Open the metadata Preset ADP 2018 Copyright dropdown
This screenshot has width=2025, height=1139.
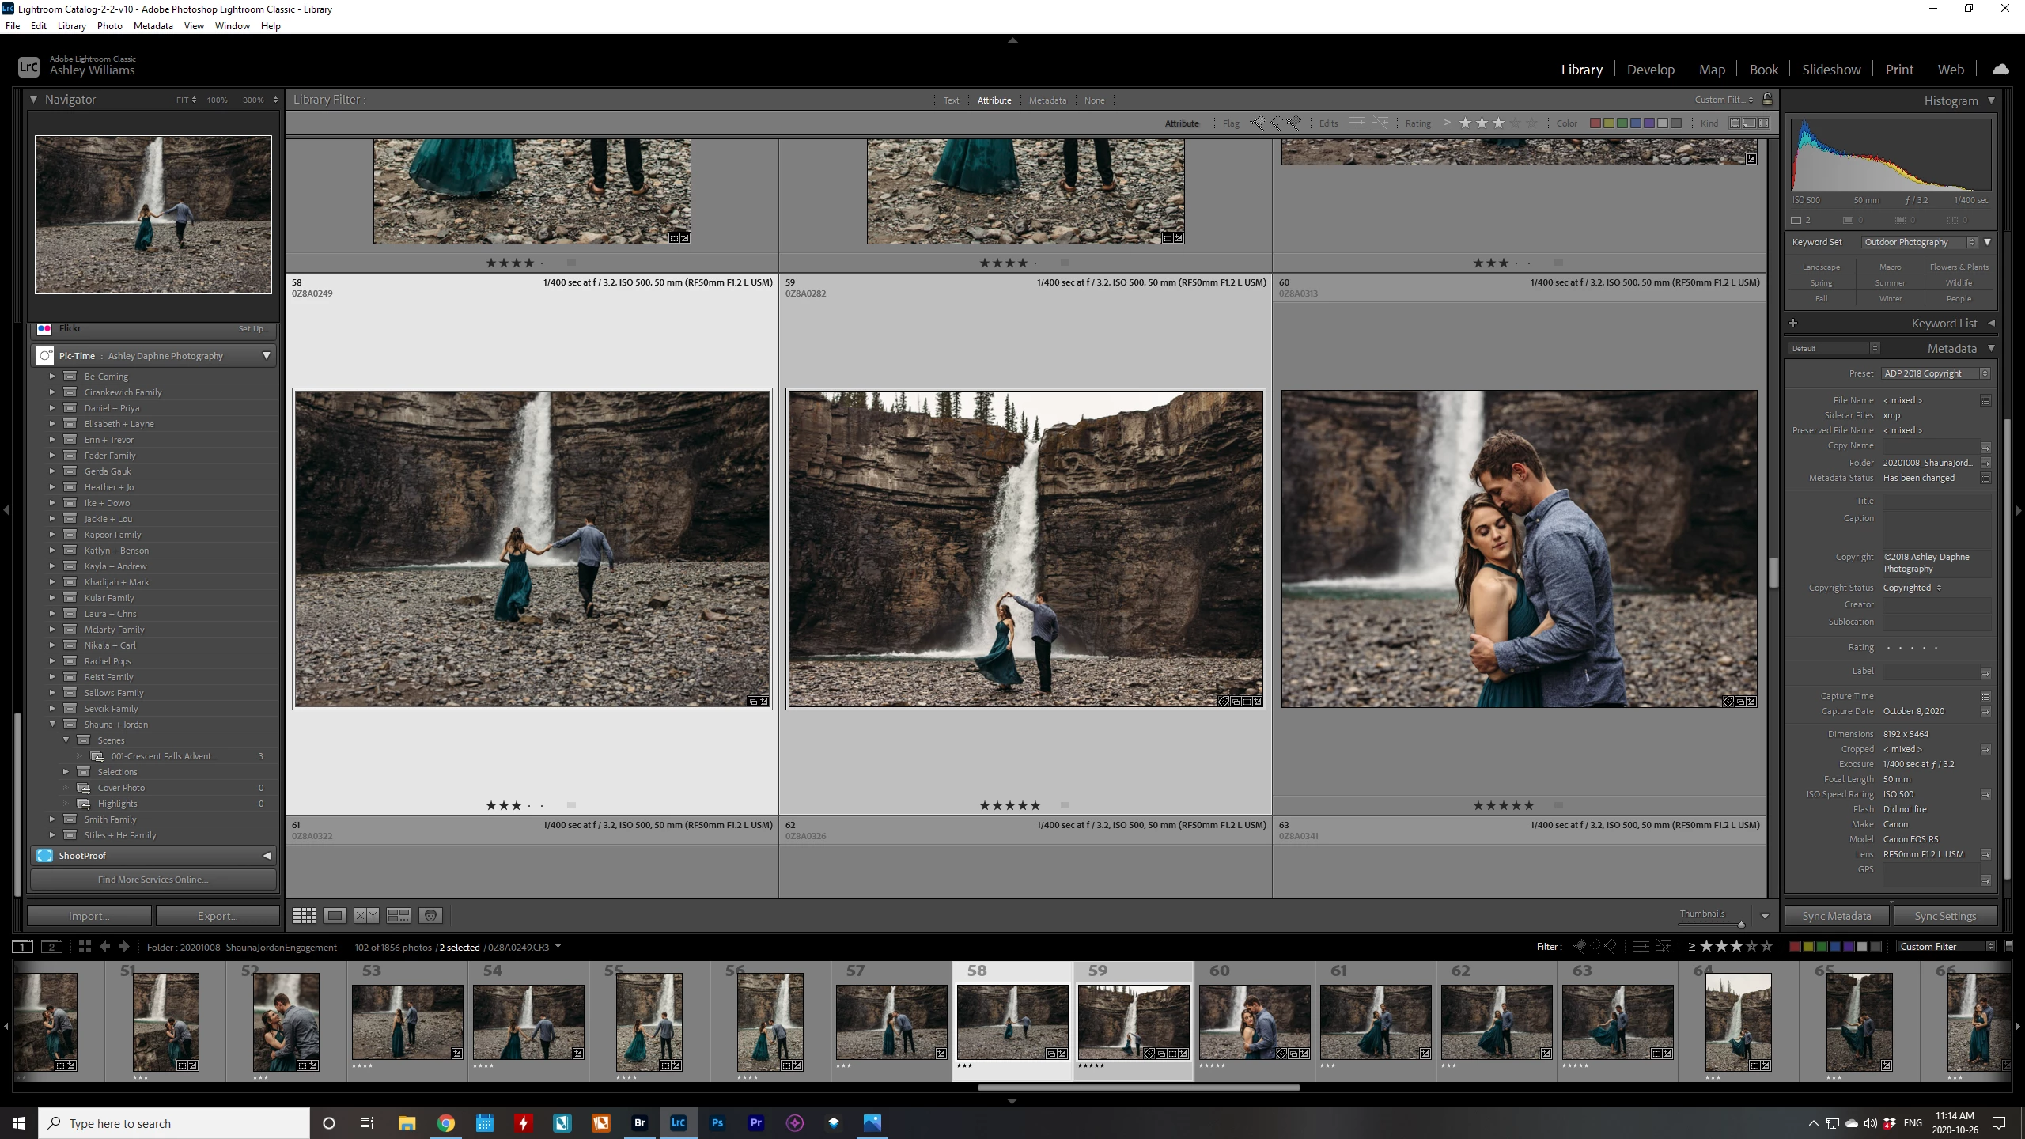tap(1935, 373)
